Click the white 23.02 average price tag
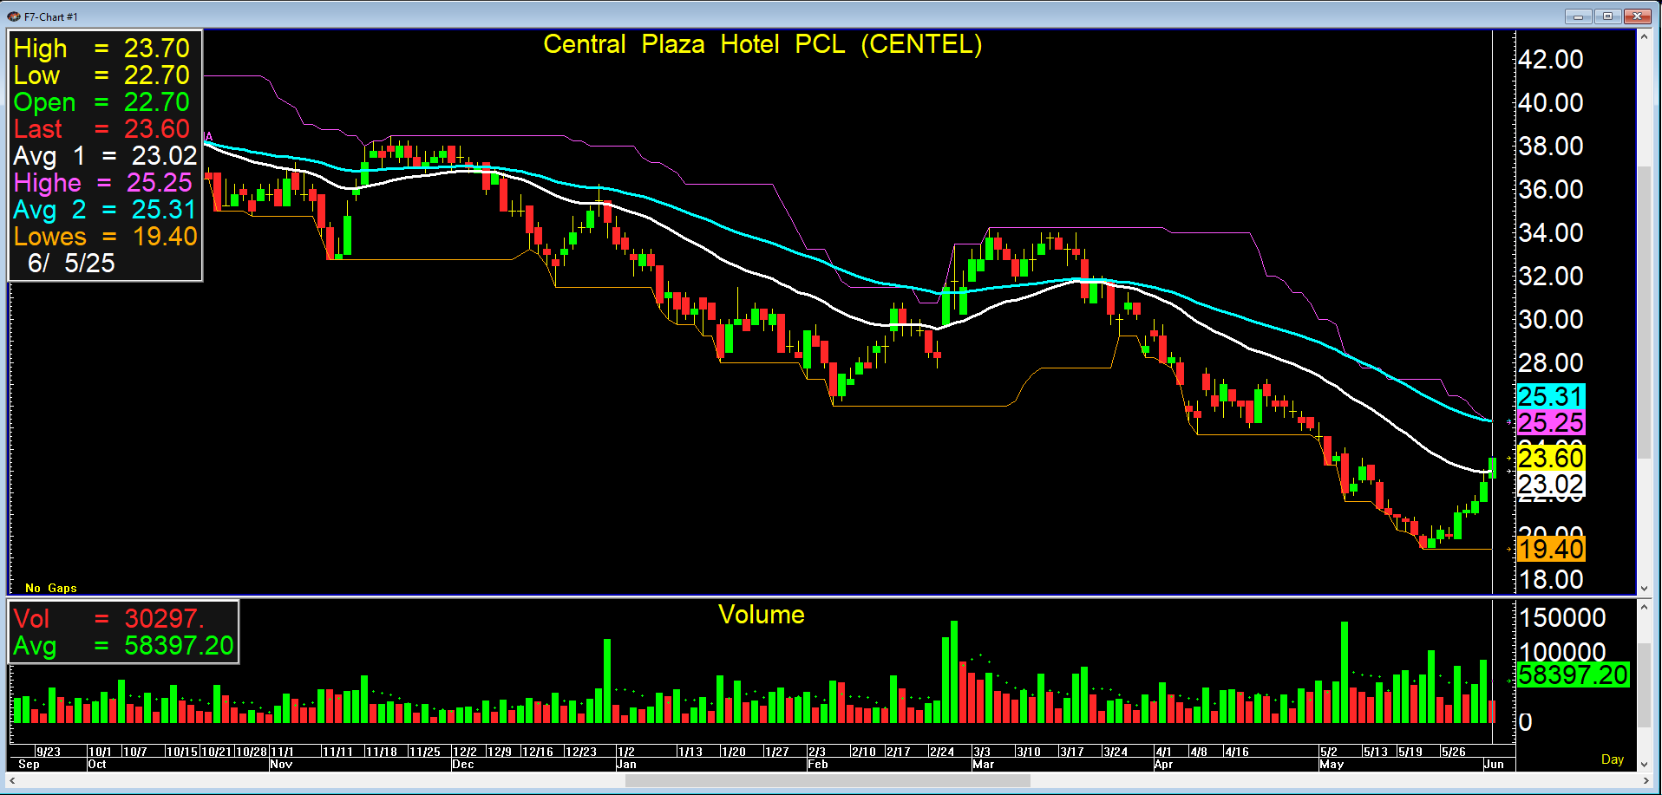Viewport: 1662px width, 795px height. point(1551,484)
